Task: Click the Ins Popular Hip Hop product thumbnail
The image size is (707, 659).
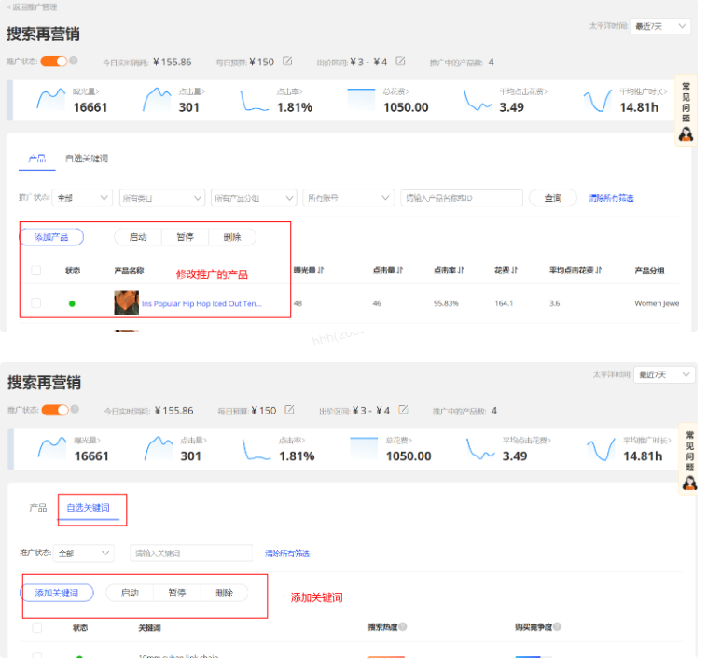Action: [x=126, y=303]
